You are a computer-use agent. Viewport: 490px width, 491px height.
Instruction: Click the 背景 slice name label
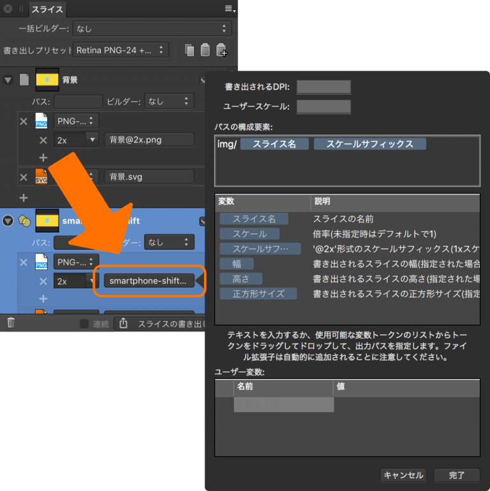coord(70,80)
